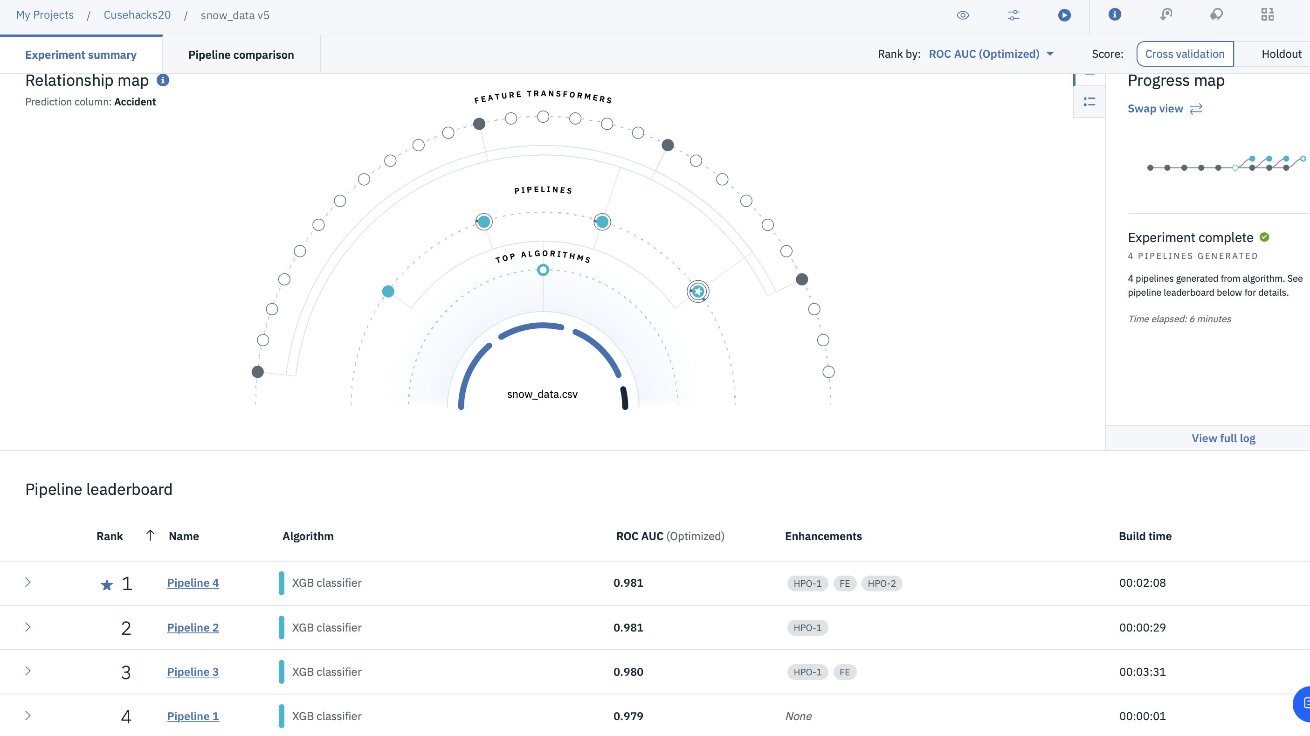This screenshot has height=736, width=1310.
Task: Open the Pipeline 2 link
Action: (193, 628)
